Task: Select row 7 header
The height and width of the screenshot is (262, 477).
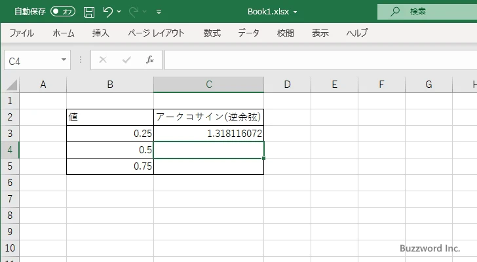Action: 10,199
